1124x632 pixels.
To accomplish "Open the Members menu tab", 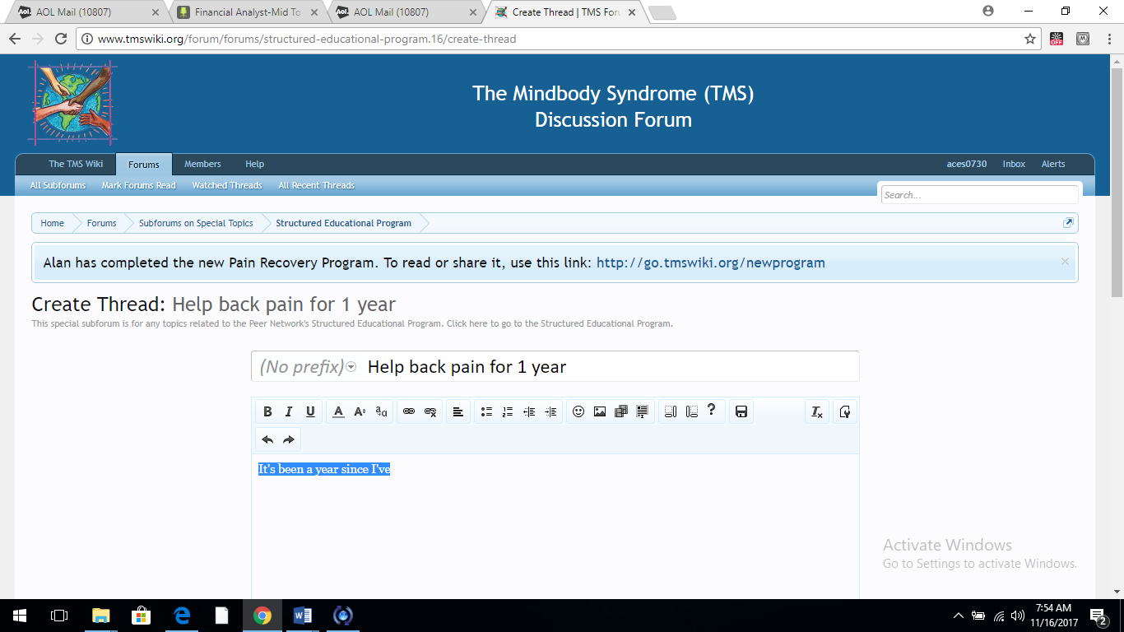I will click(202, 164).
